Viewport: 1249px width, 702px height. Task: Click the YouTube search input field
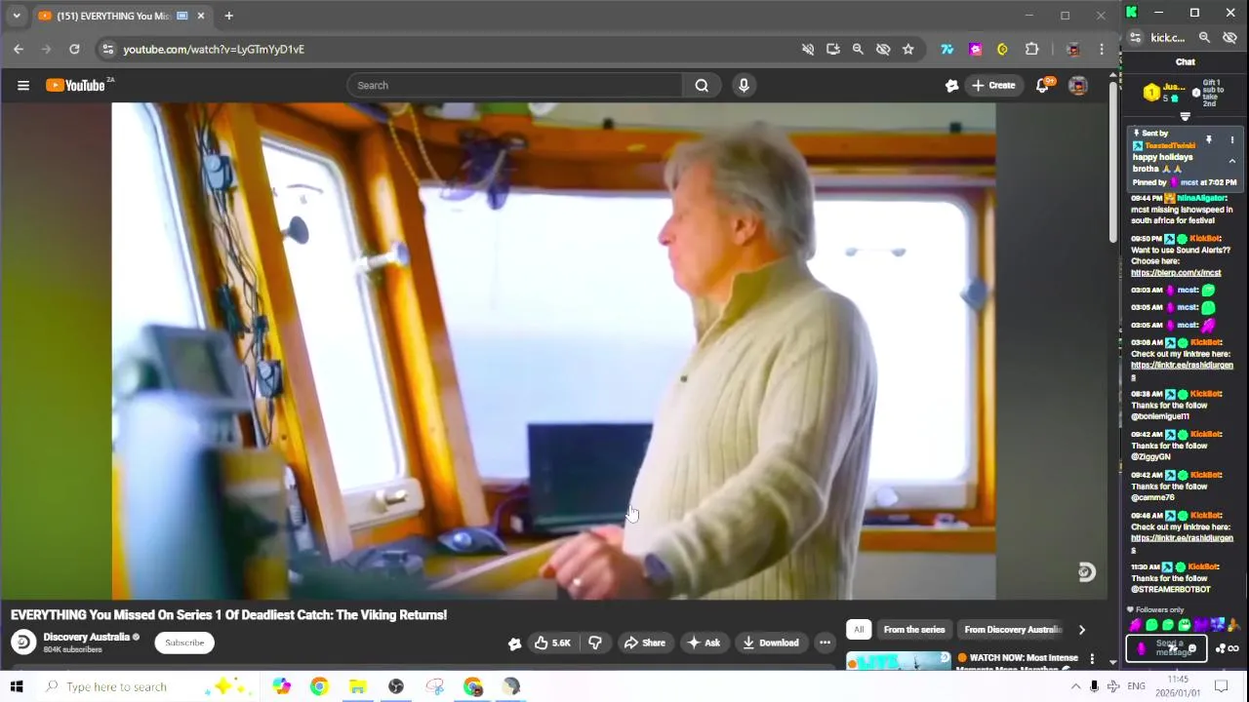point(515,86)
